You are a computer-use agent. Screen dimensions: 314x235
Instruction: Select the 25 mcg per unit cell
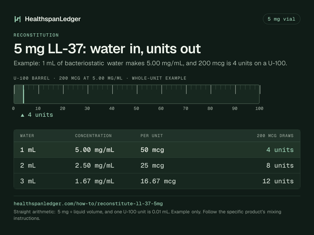(x=152, y=166)
